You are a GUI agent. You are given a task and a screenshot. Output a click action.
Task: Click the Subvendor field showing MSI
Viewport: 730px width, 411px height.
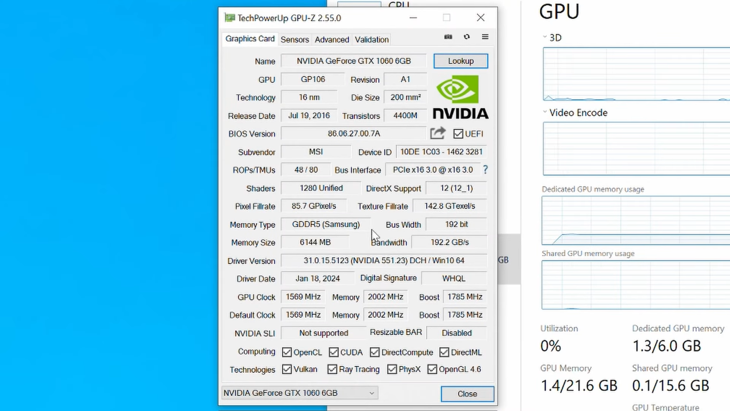(316, 152)
